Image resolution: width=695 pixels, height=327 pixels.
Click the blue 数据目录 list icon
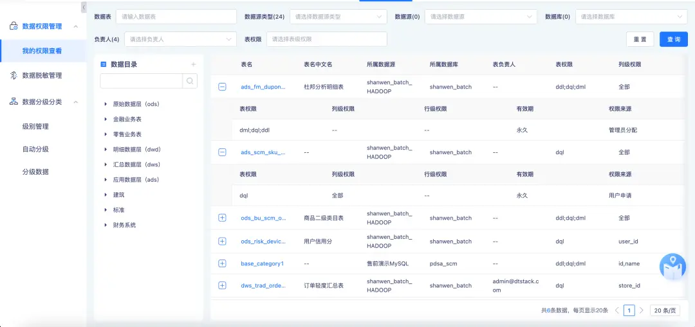point(103,65)
